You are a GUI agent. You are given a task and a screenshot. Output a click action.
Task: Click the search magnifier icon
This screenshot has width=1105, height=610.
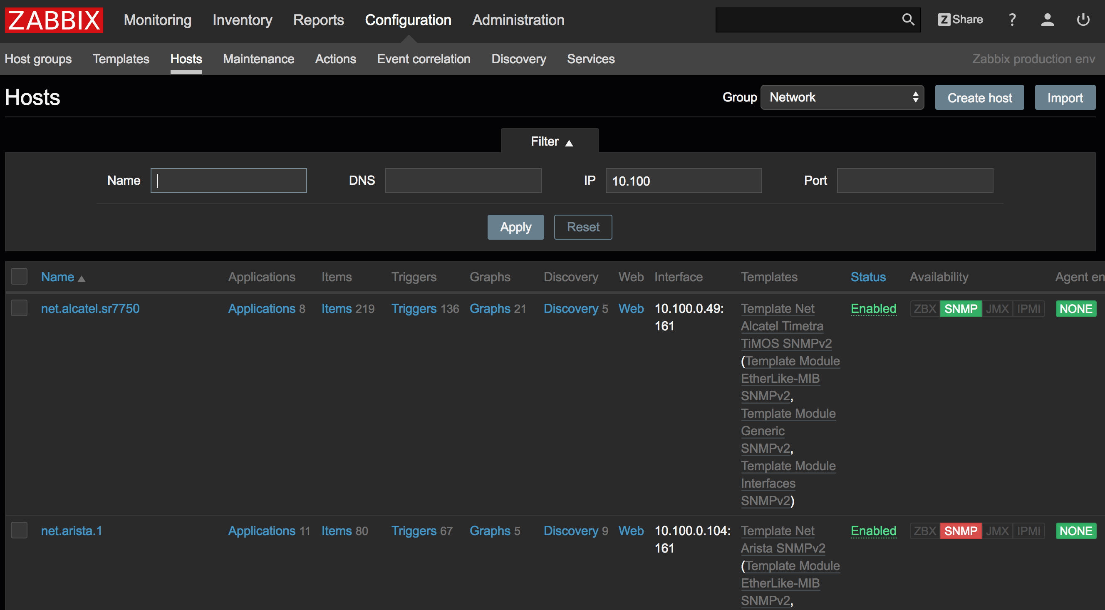click(908, 20)
